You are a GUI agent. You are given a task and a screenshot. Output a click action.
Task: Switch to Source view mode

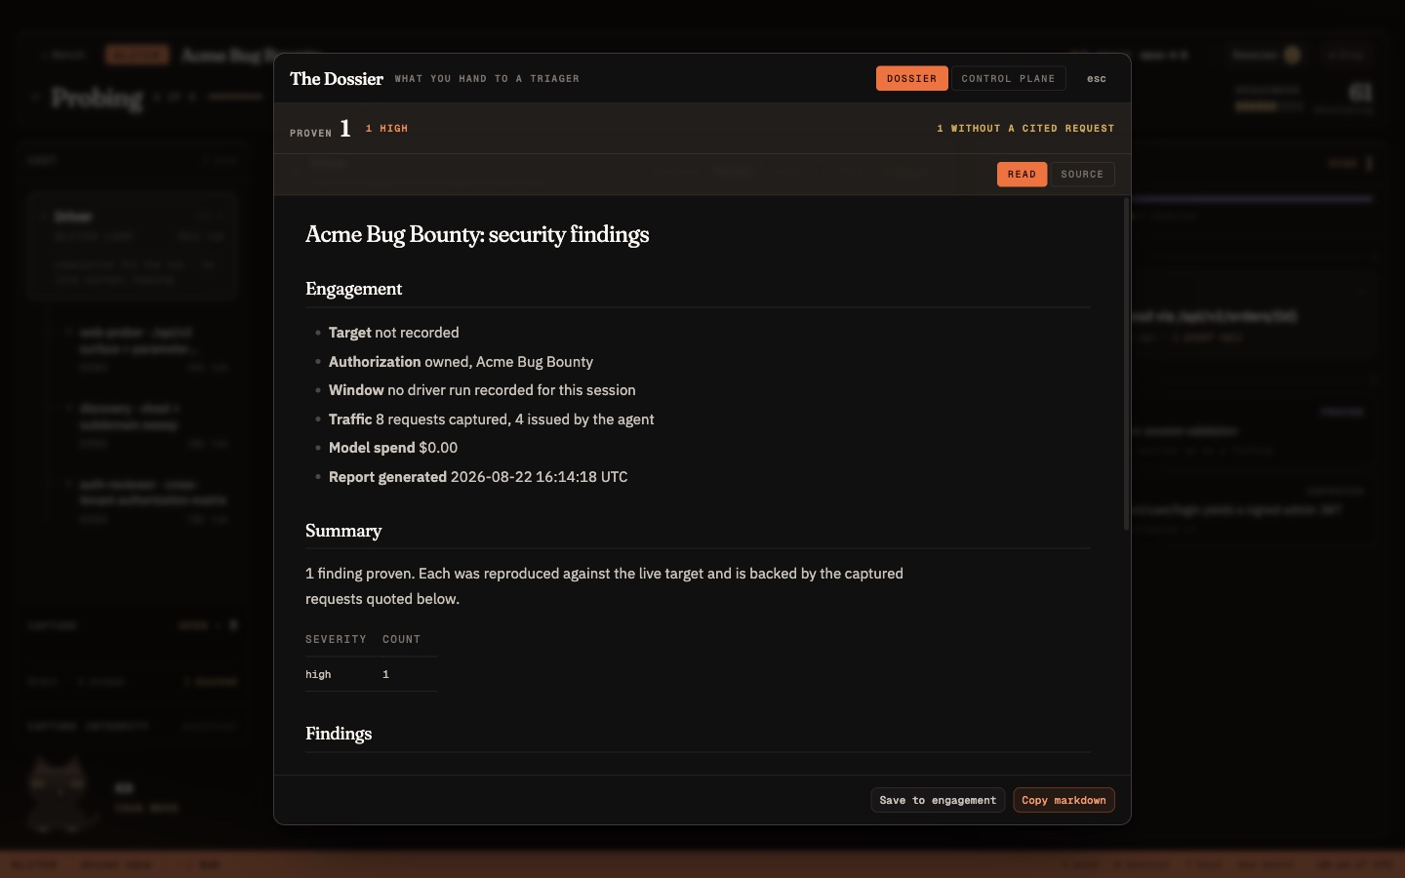click(x=1082, y=175)
